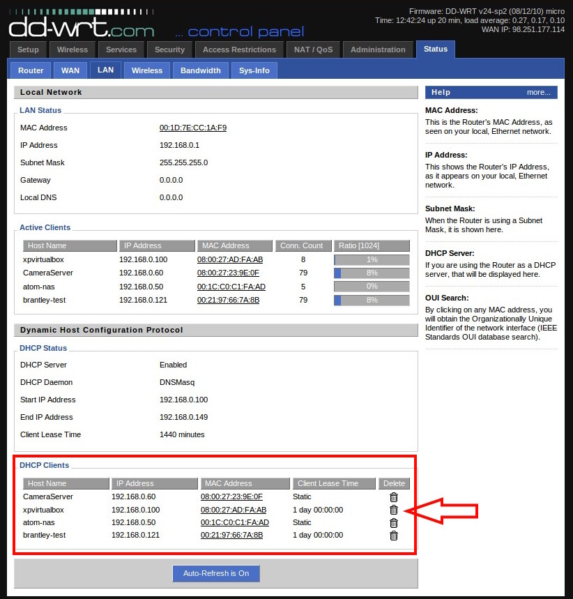
Task: Click End IP Address value 192.168.0.149
Action: pos(184,417)
